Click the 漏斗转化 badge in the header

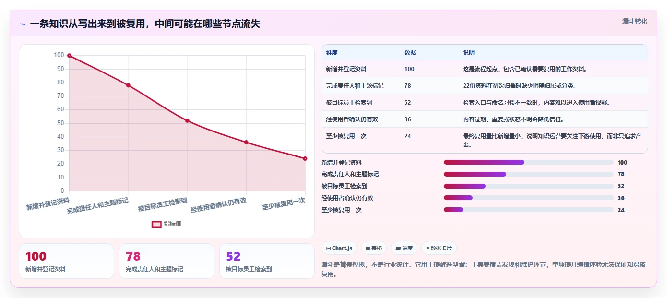click(635, 21)
